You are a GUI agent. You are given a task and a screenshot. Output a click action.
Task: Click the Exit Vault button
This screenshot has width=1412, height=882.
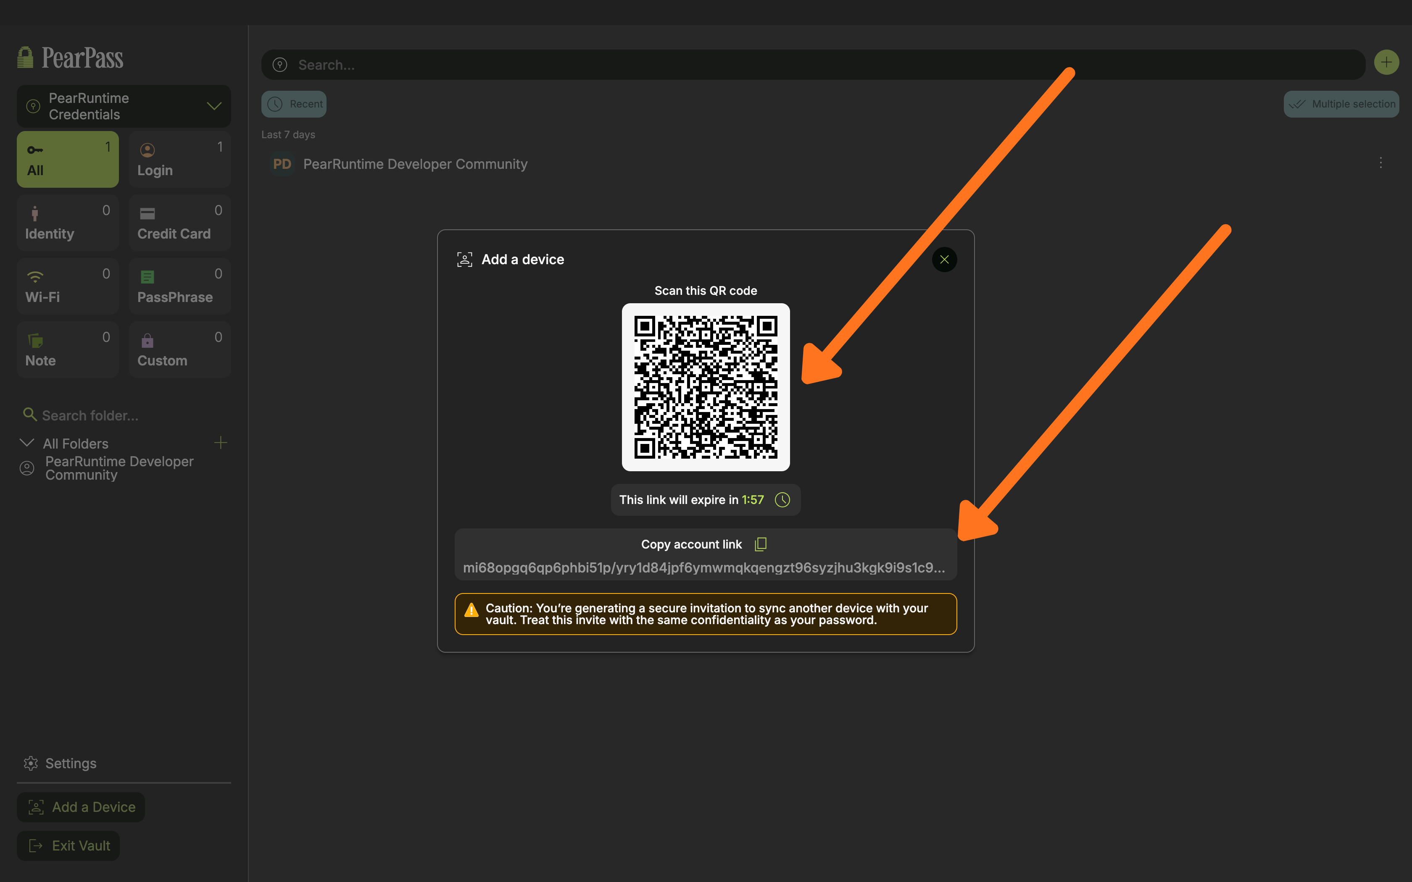[68, 845]
